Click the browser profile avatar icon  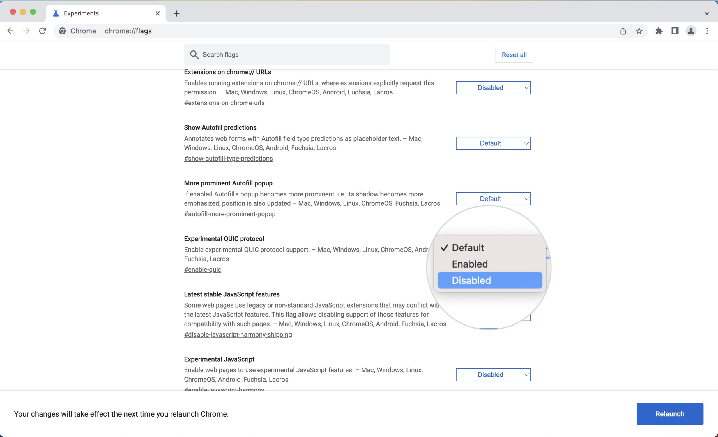[692, 31]
